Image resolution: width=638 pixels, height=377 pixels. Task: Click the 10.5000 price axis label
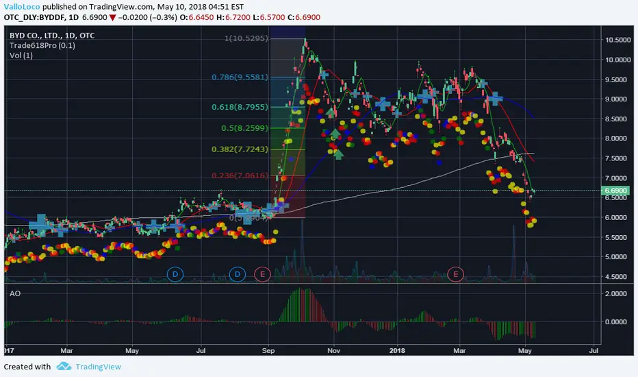[x=618, y=40]
